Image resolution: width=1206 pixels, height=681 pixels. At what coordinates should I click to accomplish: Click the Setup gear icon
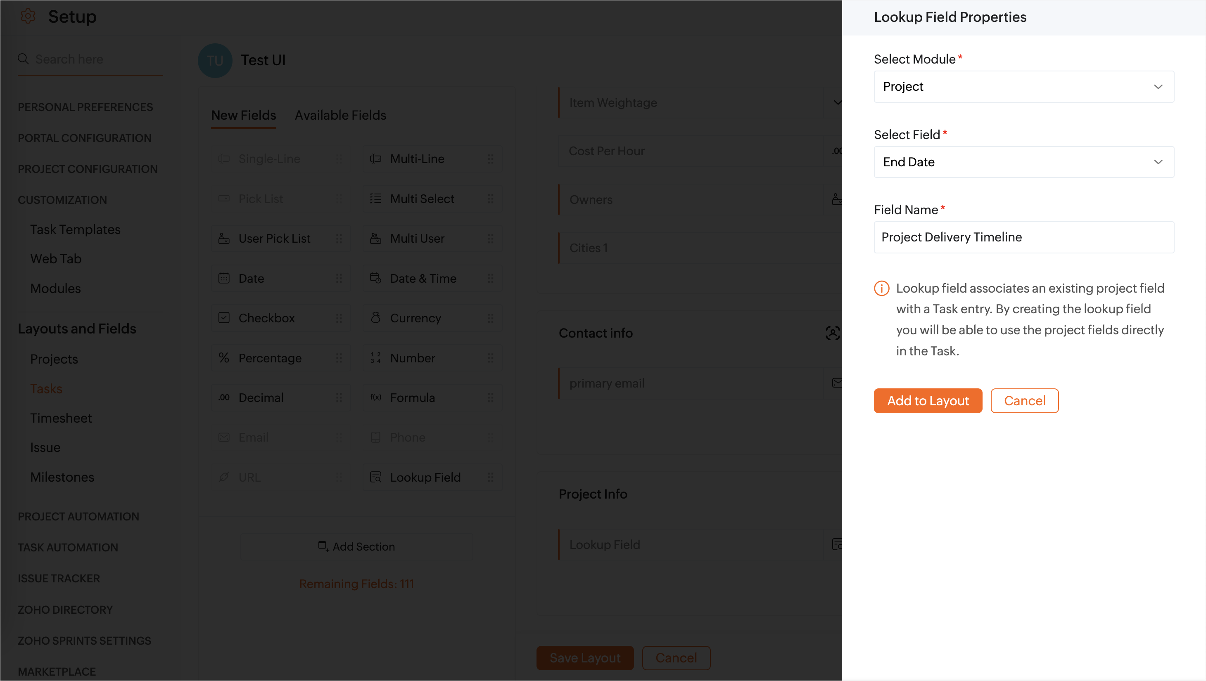pos(28,17)
